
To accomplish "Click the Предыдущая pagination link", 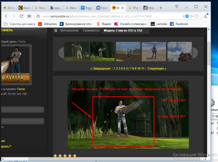I will click(x=101, y=68).
